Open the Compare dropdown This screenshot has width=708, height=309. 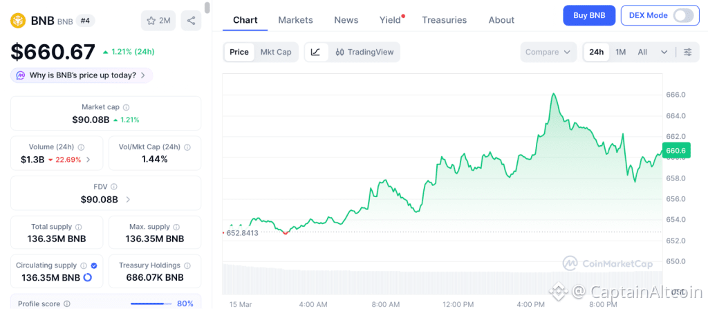click(548, 52)
